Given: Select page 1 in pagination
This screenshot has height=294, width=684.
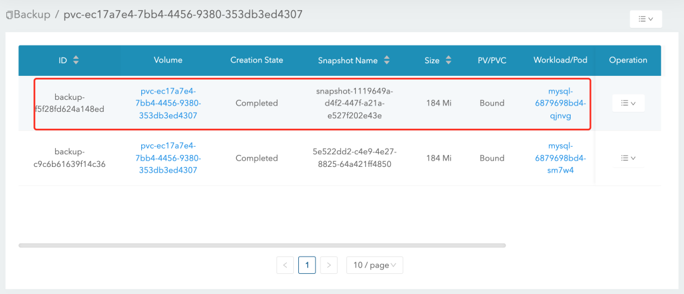Looking at the screenshot, I should point(307,265).
